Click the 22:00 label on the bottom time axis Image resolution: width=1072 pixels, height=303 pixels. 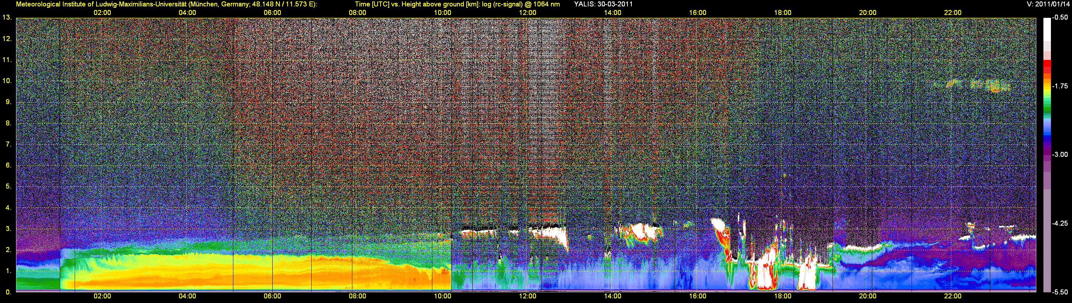point(953,296)
